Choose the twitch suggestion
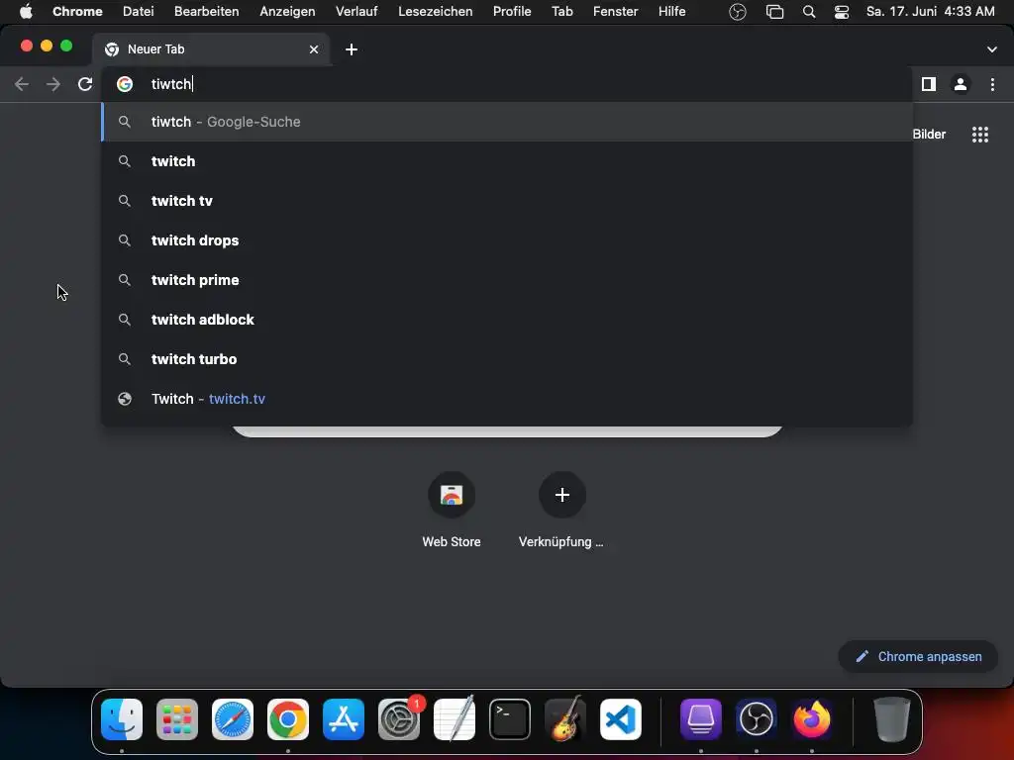This screenshot has height=760, width=1014. click(507, 161)
